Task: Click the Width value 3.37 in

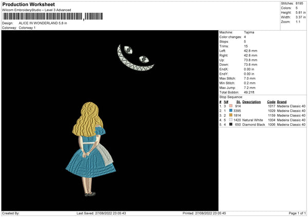Action: 300,17
